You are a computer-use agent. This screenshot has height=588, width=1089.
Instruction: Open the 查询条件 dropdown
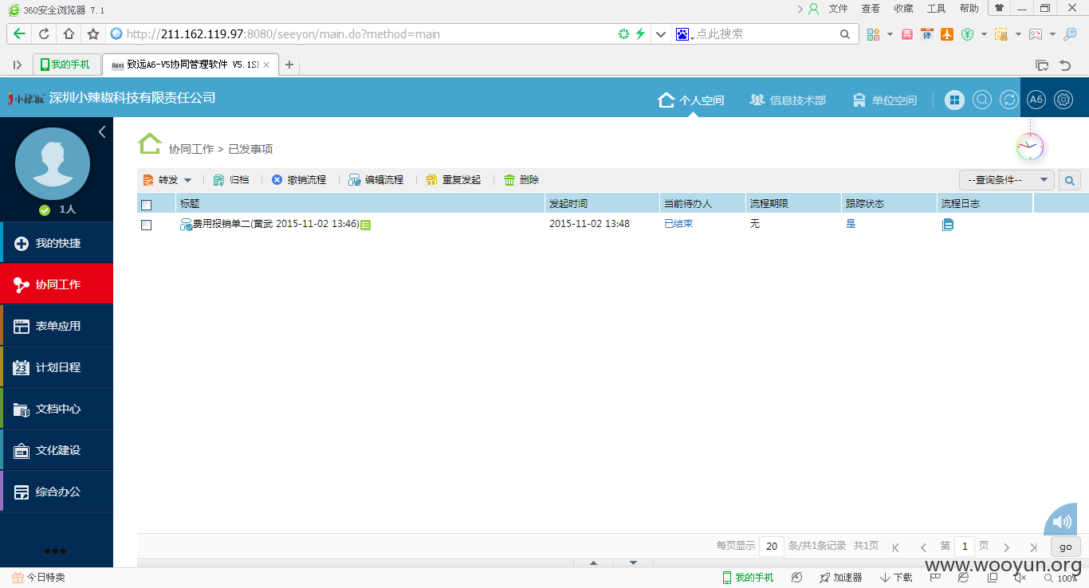point(1006,180)
